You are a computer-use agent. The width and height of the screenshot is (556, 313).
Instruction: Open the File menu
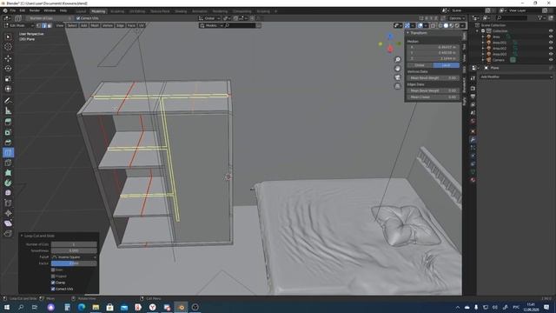[13, 11]
